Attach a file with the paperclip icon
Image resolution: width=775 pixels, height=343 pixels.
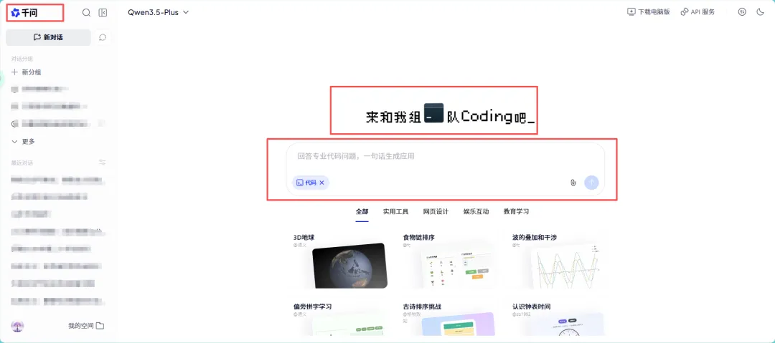click(573, 183)
